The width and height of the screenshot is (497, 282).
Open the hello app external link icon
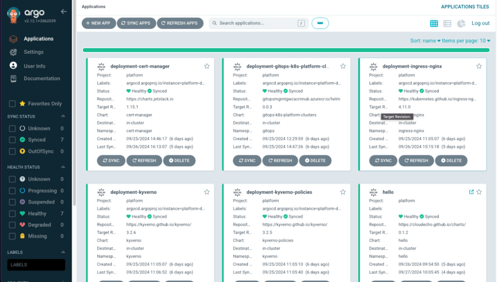pos(471,192)
